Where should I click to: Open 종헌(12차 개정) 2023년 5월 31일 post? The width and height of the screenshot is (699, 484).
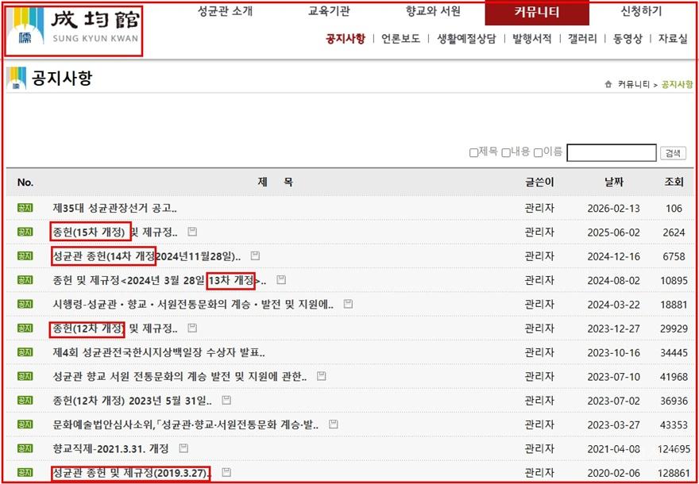tap(132, 400)
